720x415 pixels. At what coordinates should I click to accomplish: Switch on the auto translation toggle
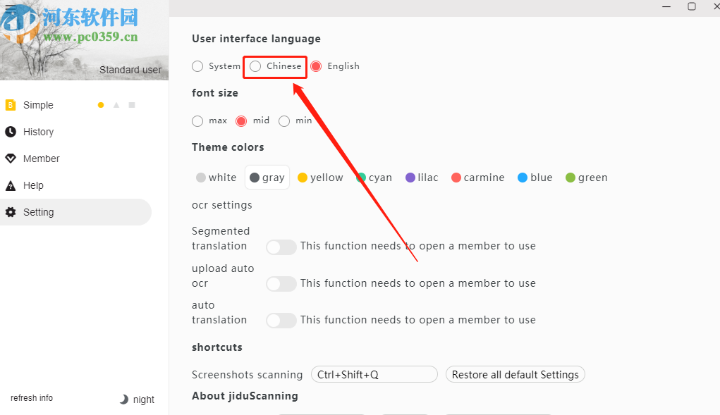(x=281, y=321)
